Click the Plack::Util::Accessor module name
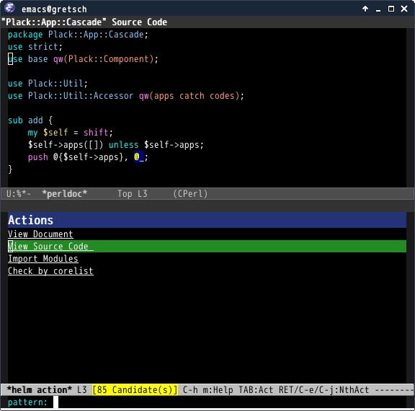 click(x=81, y=96)
